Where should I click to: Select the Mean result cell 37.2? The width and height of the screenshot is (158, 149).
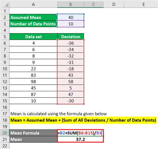click(80, 139)
